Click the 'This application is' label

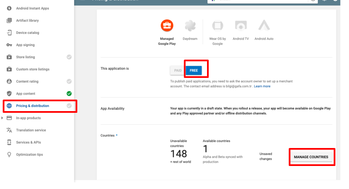(115, 68)
